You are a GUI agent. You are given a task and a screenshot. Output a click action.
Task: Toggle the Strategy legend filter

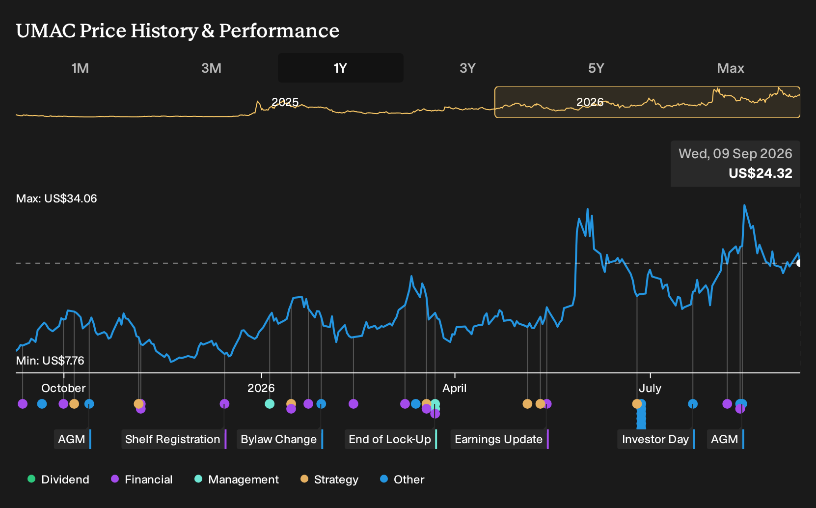329,480
